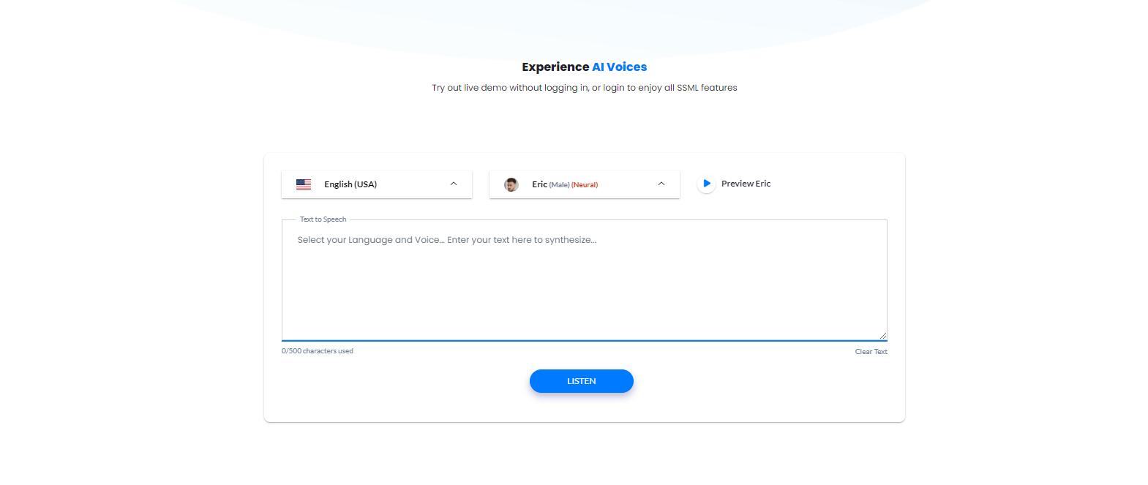Click the Clear Text link
Viewport: 1148px width, 485px height.
tap(871, 352)
